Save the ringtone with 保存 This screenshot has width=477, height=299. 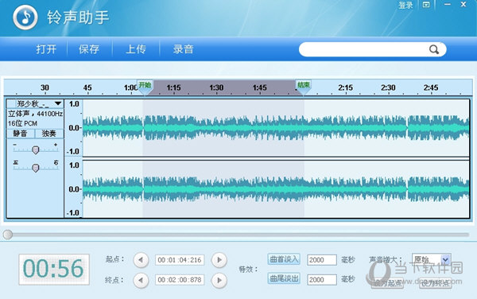click(x=89, y=49)
